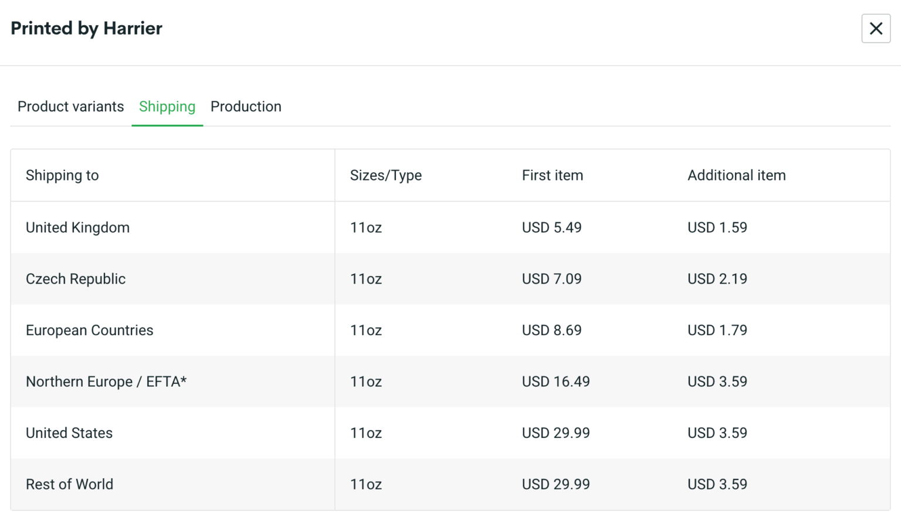Click the Shipping to column header

click(x=62, y=175)
